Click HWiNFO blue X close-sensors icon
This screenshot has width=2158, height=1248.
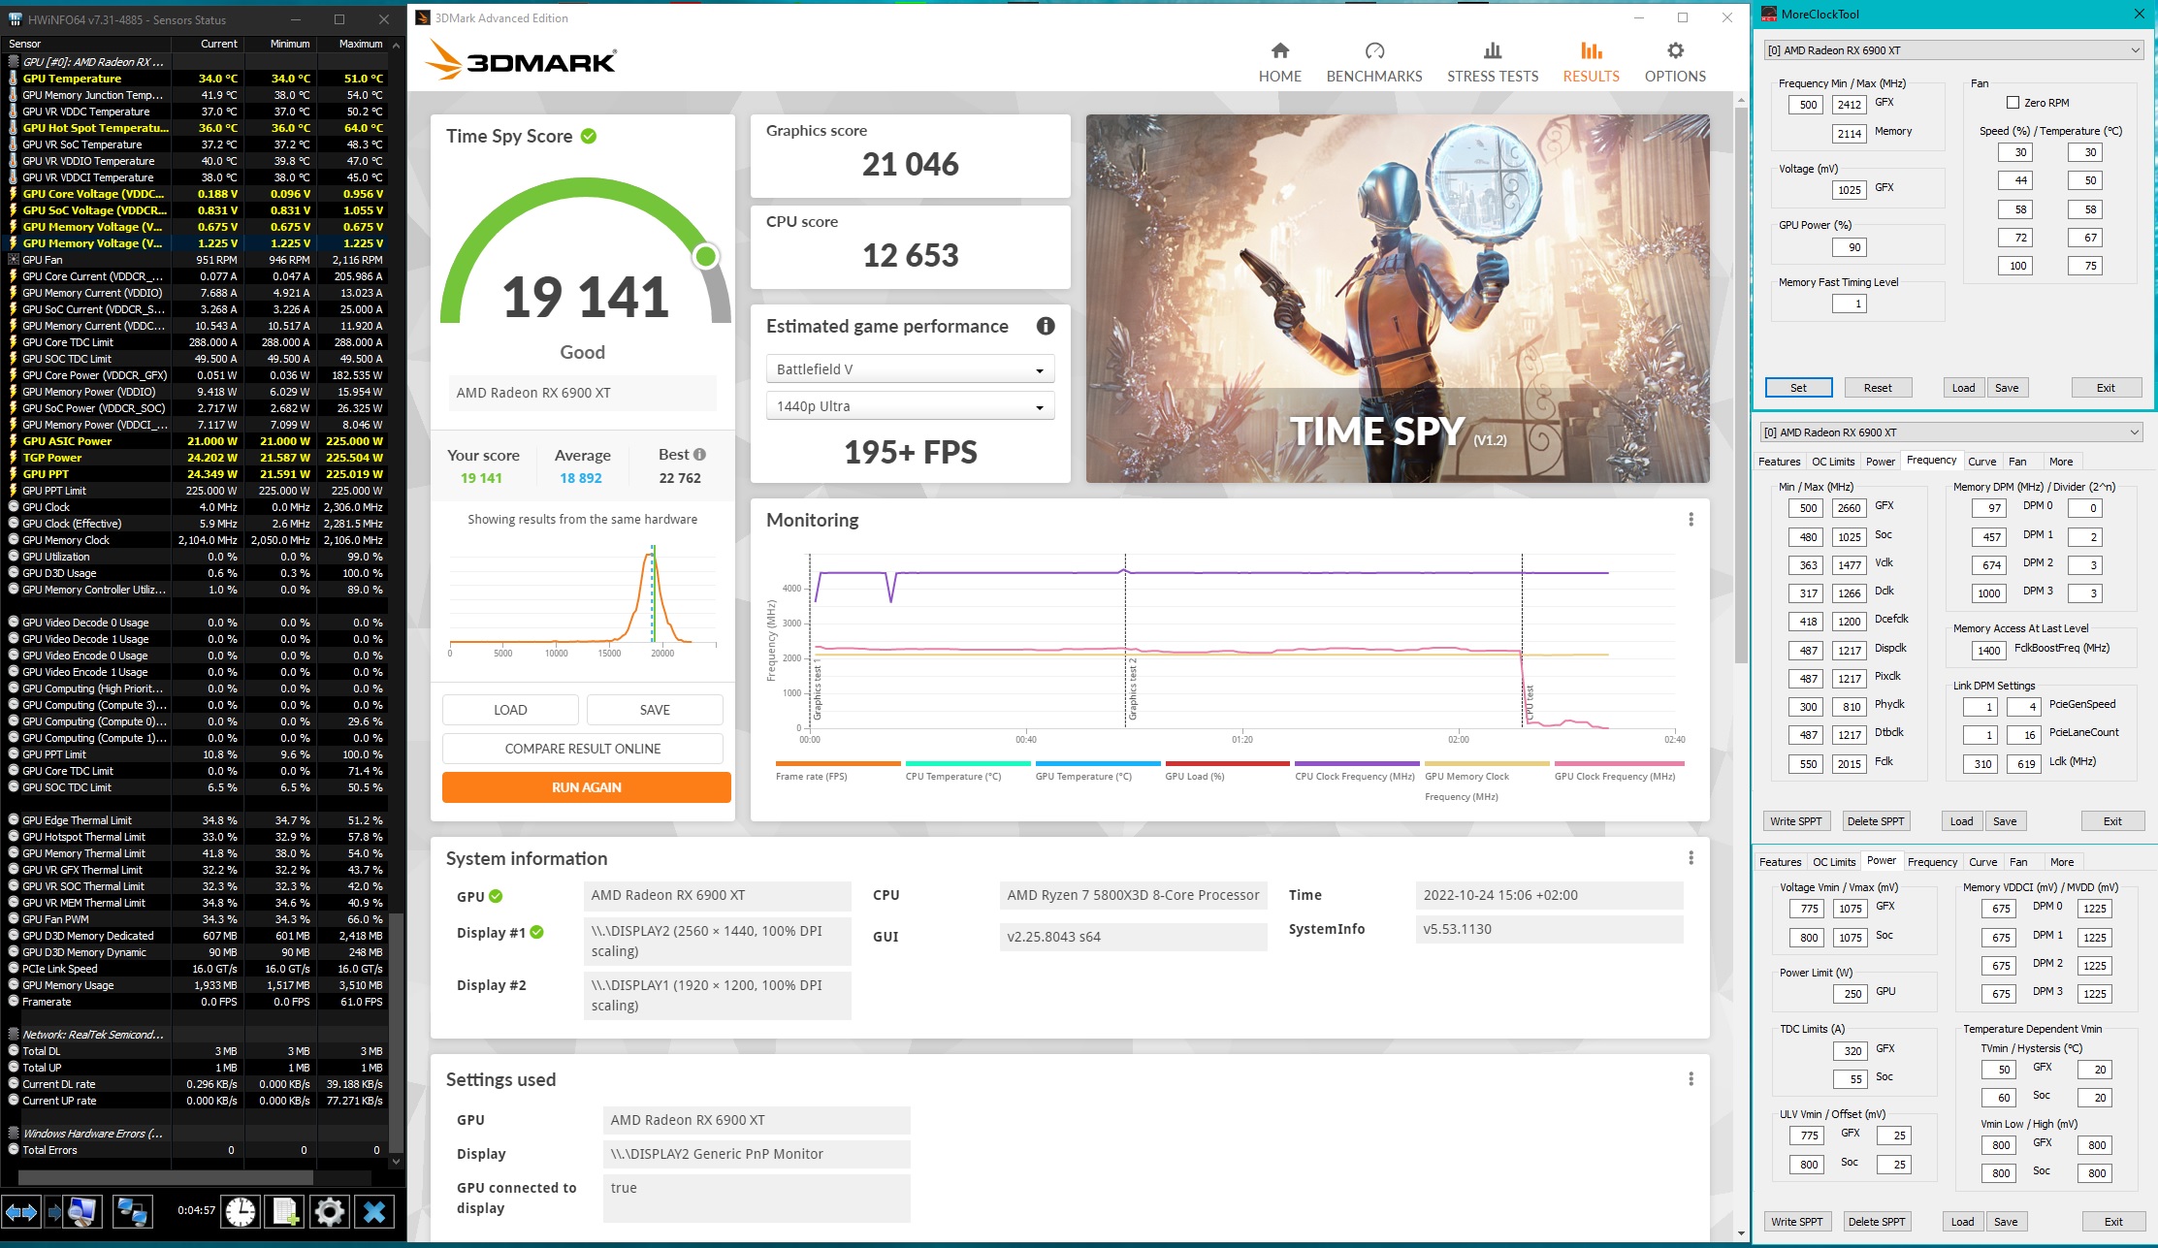[x=374, y=1211]
